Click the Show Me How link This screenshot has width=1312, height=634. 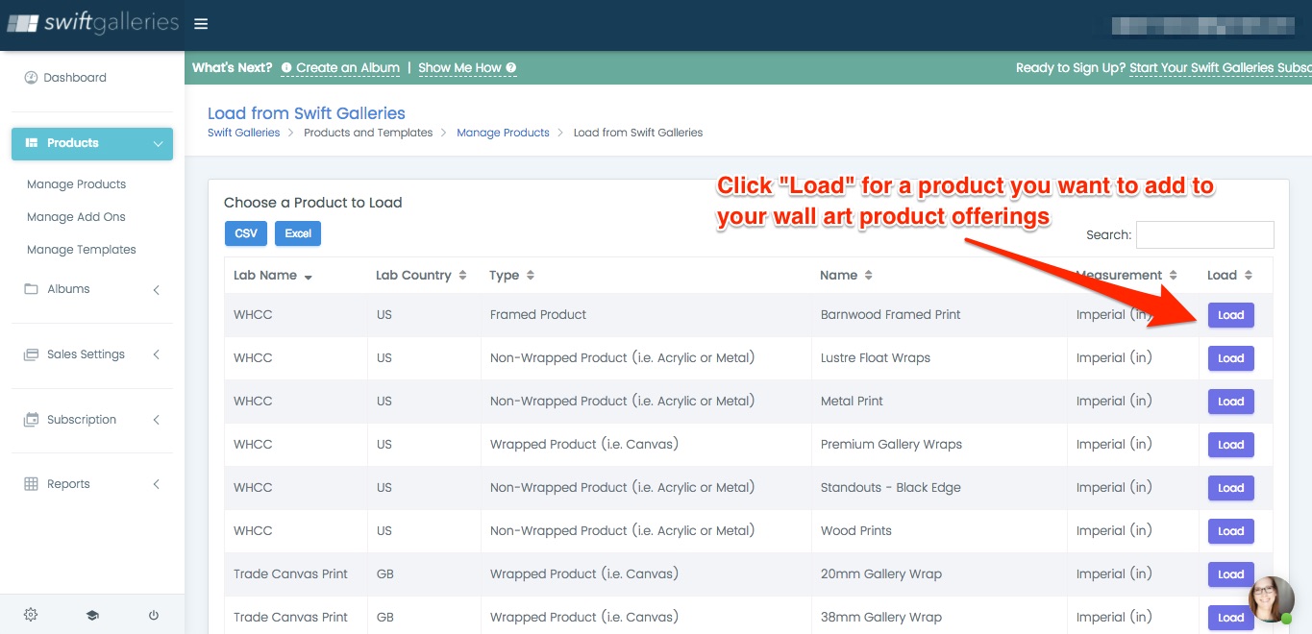pyautogui.click(x=459, y=68)
